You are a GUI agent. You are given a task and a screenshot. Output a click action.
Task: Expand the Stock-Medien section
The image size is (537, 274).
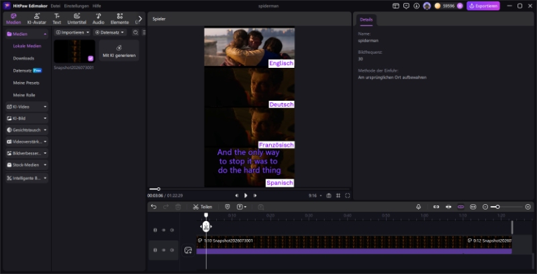[27, 165]
